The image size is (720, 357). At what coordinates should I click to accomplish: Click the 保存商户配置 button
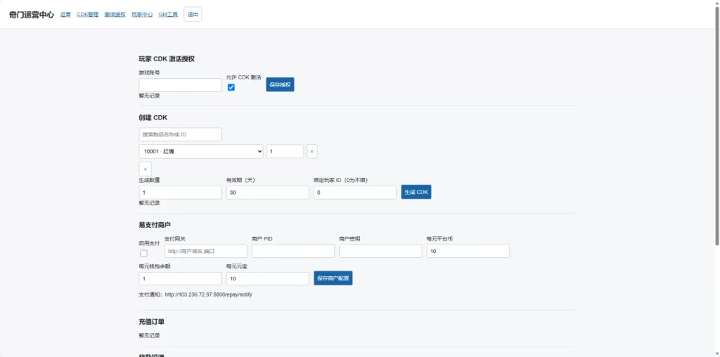[x=333, y=278]
